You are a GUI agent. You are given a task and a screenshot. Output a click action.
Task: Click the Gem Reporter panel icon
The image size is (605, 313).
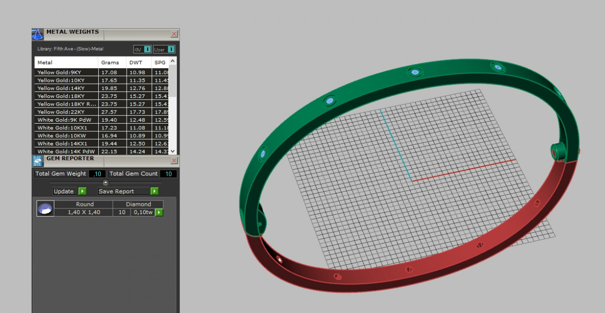[38, 161]
